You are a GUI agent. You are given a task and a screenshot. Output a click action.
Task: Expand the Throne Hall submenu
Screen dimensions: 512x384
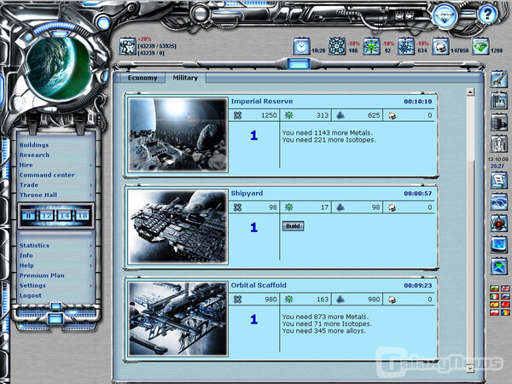[x=91, y=195]
